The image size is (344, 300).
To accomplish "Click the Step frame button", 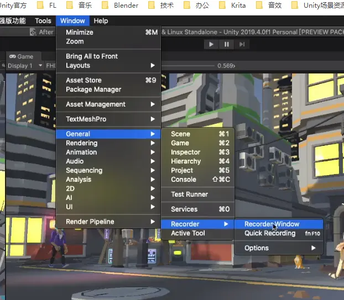I will pos(242,45).
